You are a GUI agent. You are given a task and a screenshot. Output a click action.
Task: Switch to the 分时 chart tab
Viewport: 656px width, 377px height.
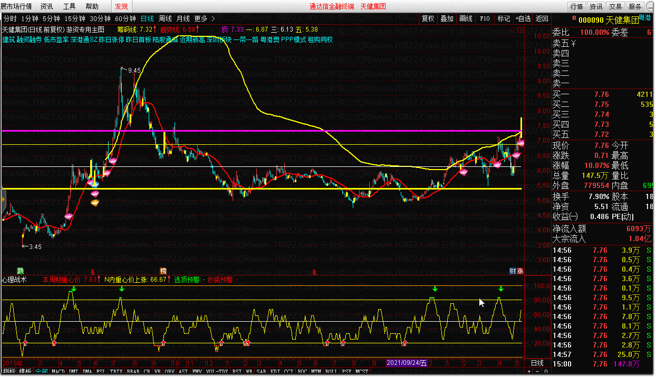[x=10, y=18]
